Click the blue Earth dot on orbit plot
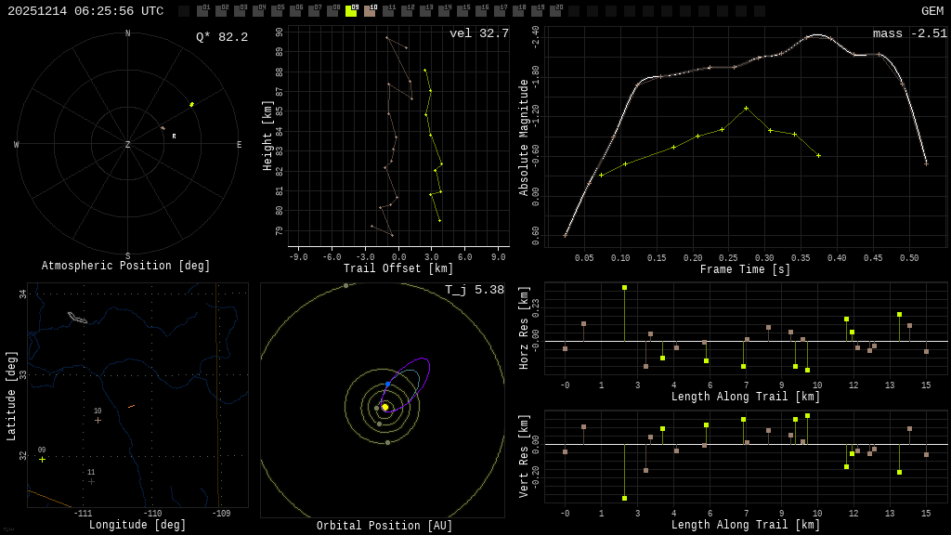951x535 pixels. [x=387, y=384]
